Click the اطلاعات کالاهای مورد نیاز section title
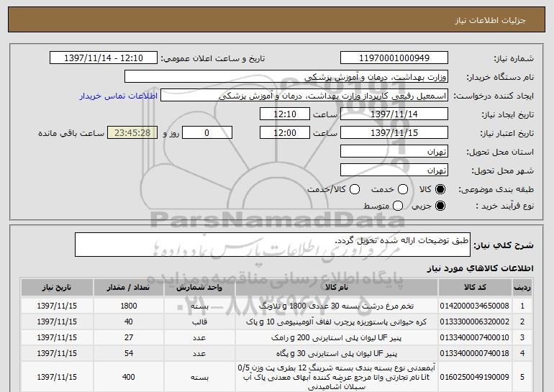 [480, 268]
